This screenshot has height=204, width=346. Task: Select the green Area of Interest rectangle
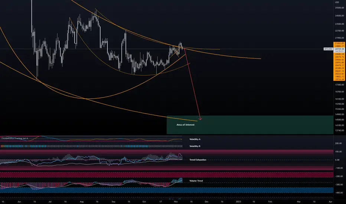(250, 125)
